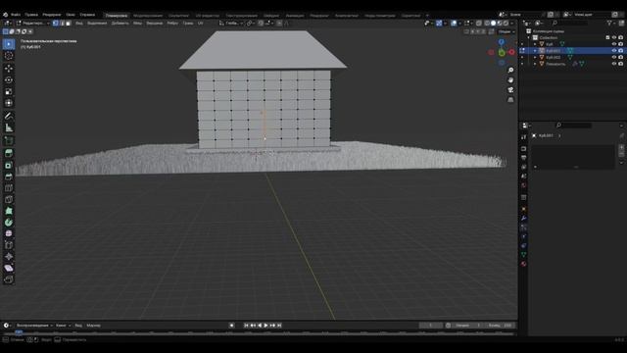627x353 pixels.
Task: Switch to rendered shading
Action: click(506, 24)
